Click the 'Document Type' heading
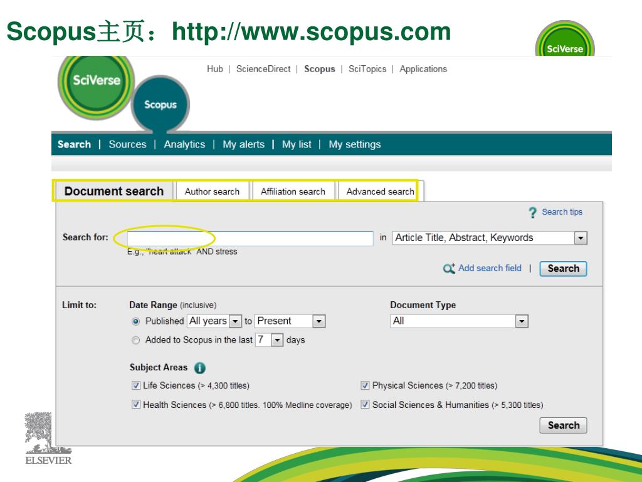Screen dimensions: 642x482 423,305
